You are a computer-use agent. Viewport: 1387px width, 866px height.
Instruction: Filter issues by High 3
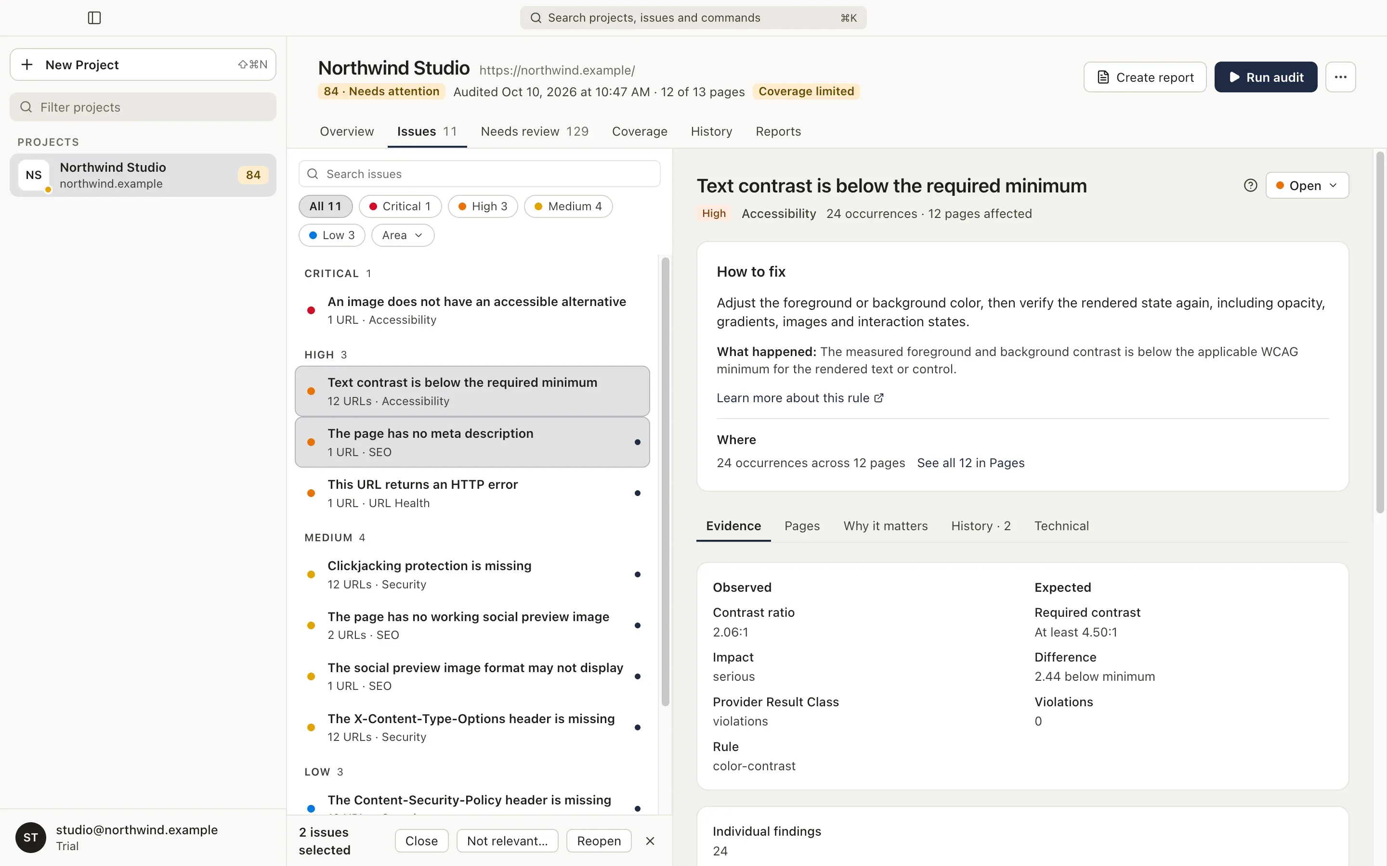click(x=483, y=206)
